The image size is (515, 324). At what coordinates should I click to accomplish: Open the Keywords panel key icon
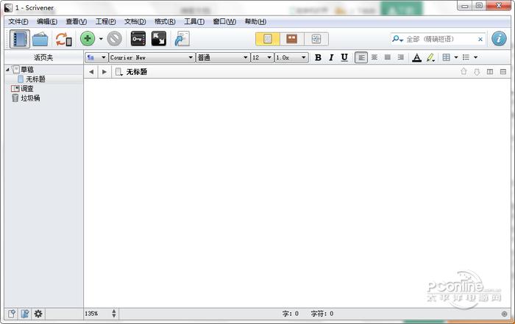(138, 39)
